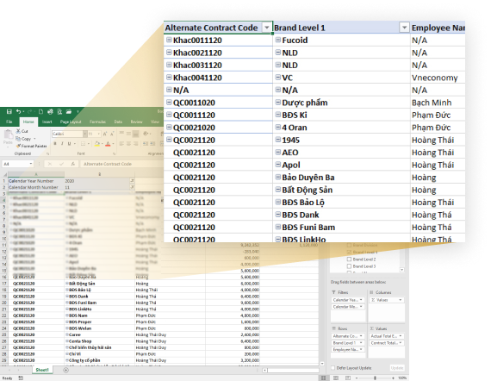Open the Calibri font name dropdown
Viewport: 491px width, 381px height.
(x=85, y=134)
